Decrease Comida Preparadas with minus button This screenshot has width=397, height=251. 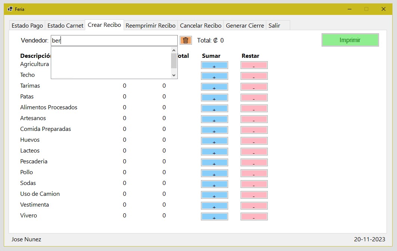tap(254, 130)
